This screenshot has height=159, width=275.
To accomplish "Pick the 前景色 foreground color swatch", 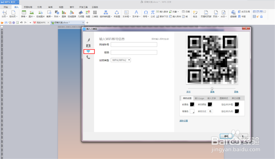I will tap(192, 104).
